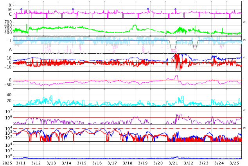
Task: Select the 3/18 date label
Action: 128,163
